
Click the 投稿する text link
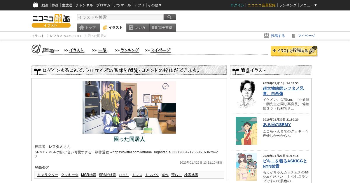[x=278, y=36]
